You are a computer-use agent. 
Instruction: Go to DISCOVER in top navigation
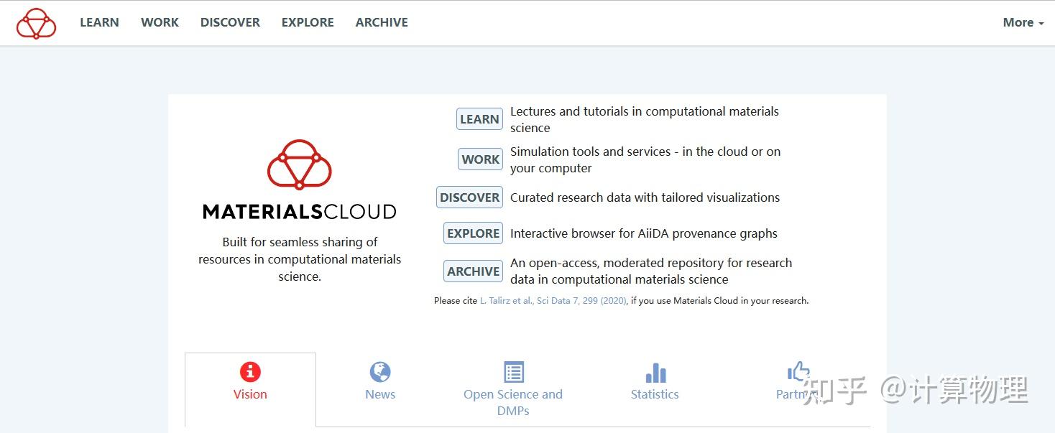230,22
